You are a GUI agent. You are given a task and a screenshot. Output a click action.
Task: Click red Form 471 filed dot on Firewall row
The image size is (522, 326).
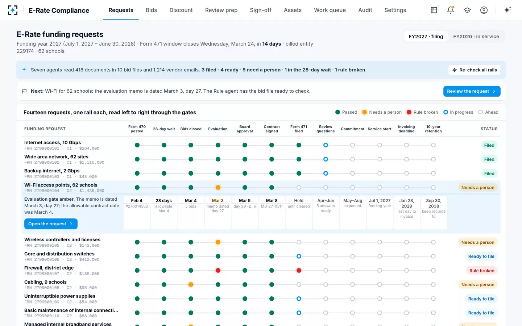(x=299, y=271)
